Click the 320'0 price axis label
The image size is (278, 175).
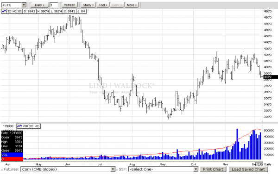point(267,117)
